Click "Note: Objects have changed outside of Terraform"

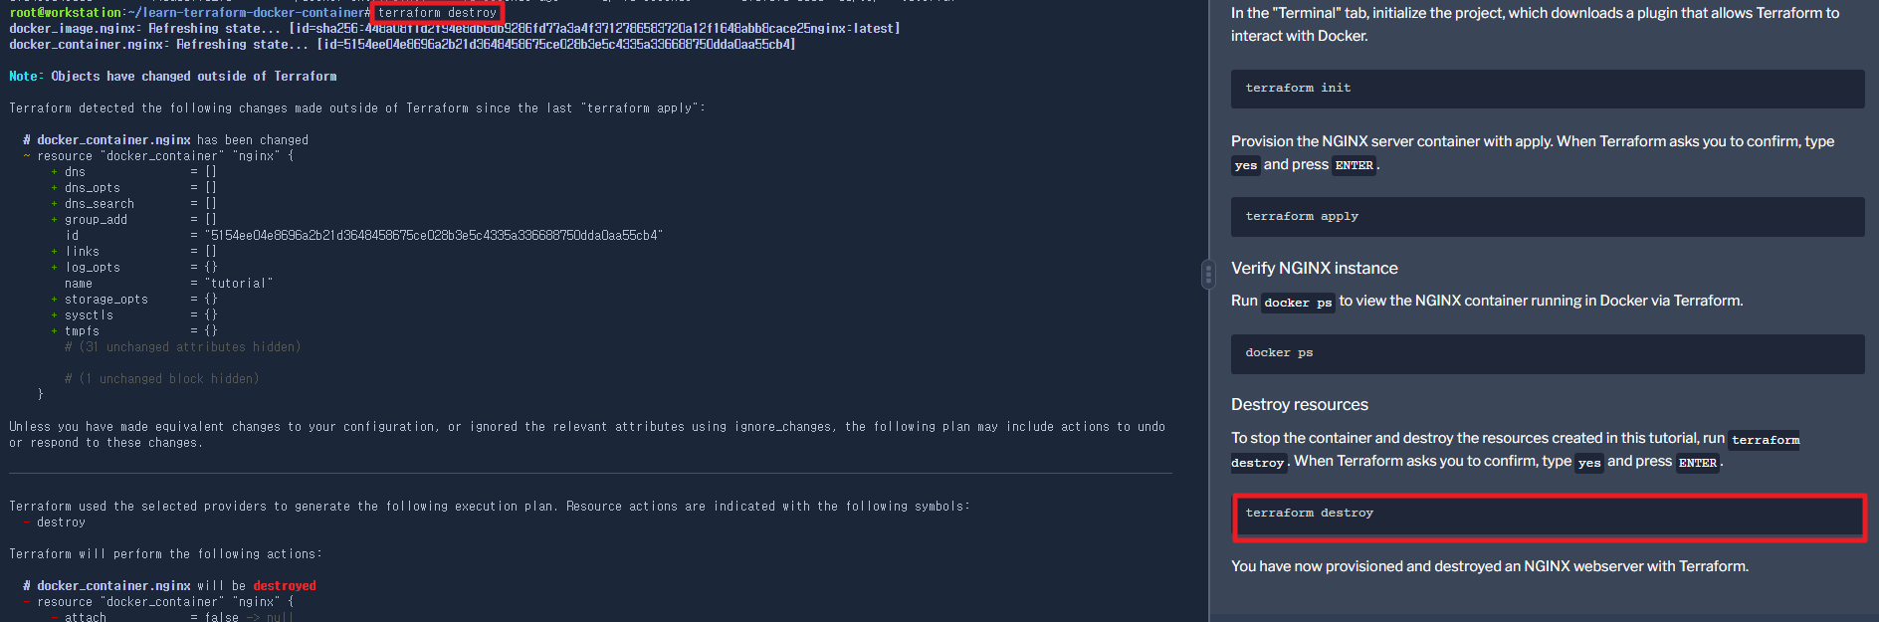(x=172, y=77)
